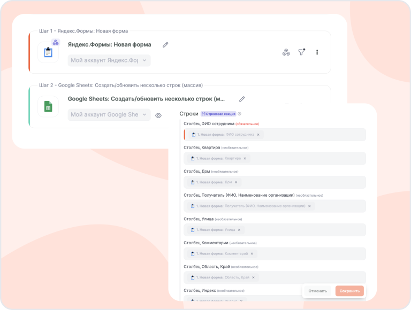Remove the Улица value tag
Screen dimensions: 411x310
[x=239, y=230]
